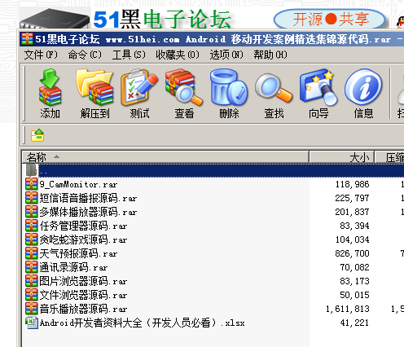
Task: Select file name 贪吃蛇游戏源码.rar
Action: coord(83,239)
